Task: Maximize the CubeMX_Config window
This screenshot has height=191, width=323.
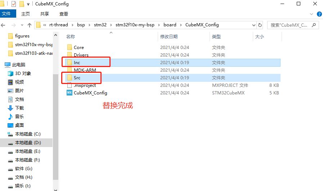Action: [299, 4]
